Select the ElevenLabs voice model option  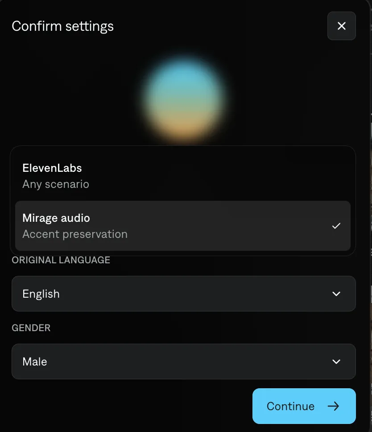183,175
